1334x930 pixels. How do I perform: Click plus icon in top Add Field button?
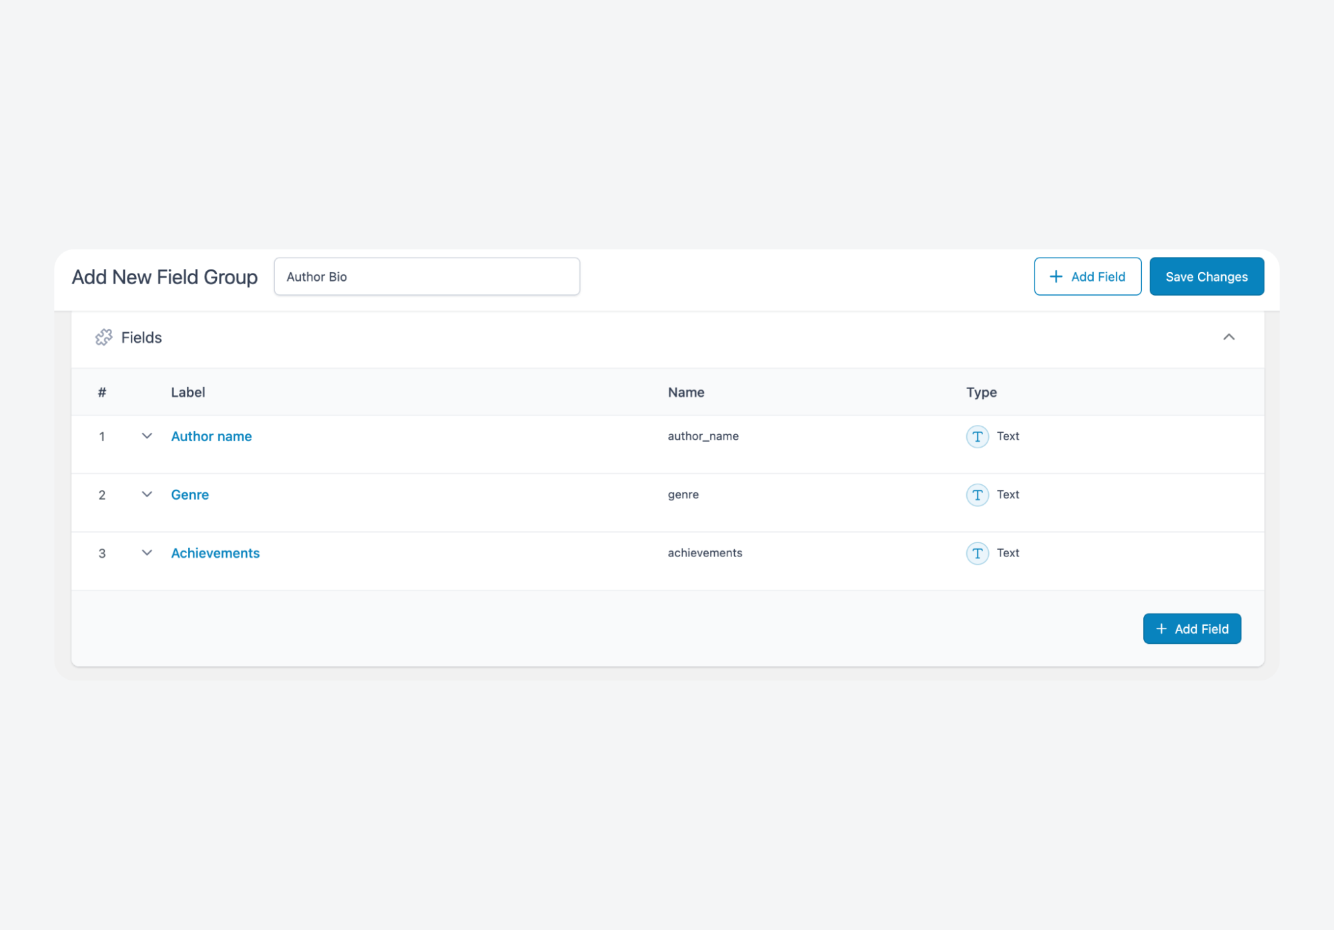tap(1056, 277)
